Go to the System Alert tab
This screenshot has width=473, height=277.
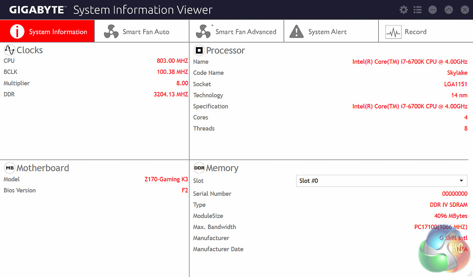pos(331,31)
